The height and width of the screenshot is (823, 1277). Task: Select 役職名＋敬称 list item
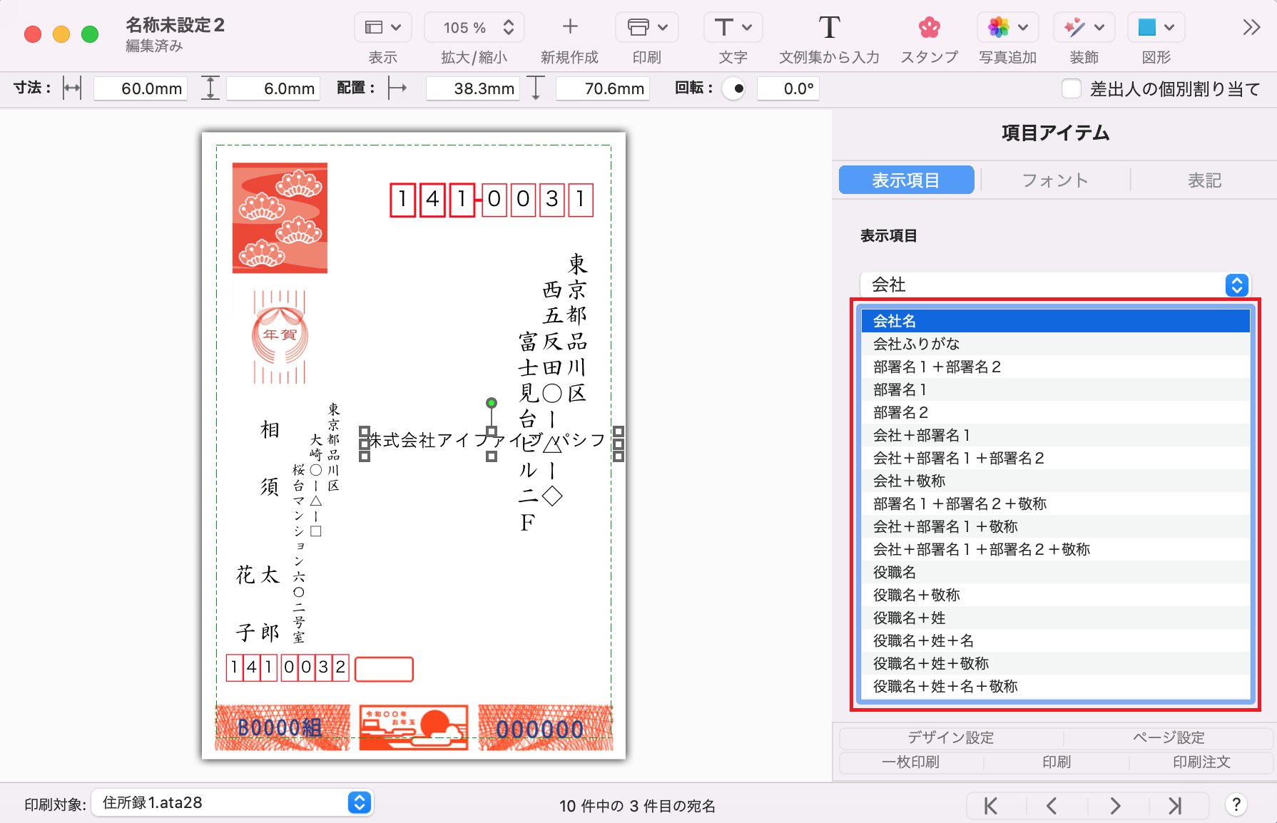1055,595
